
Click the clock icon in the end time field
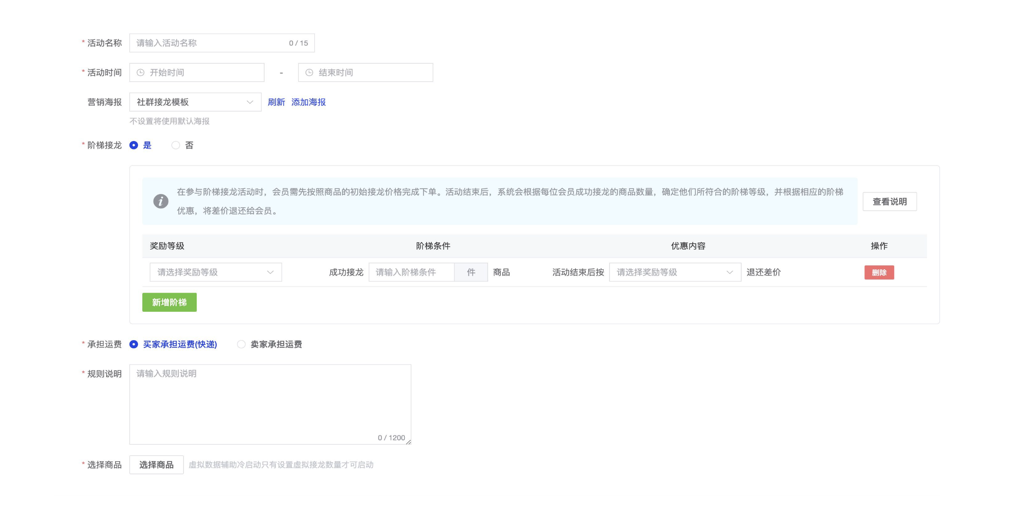[x=309, y=72]
